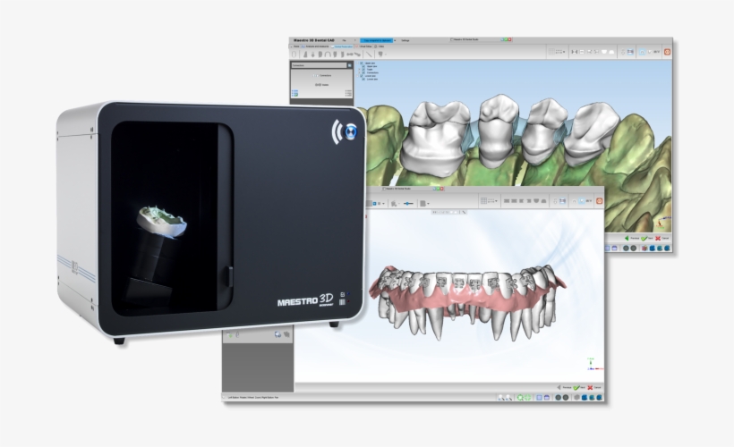Screen dimensions: 734x447
Task: Click the lower-jaw white view icon in CAD toolbar
Action: [611, 52]
